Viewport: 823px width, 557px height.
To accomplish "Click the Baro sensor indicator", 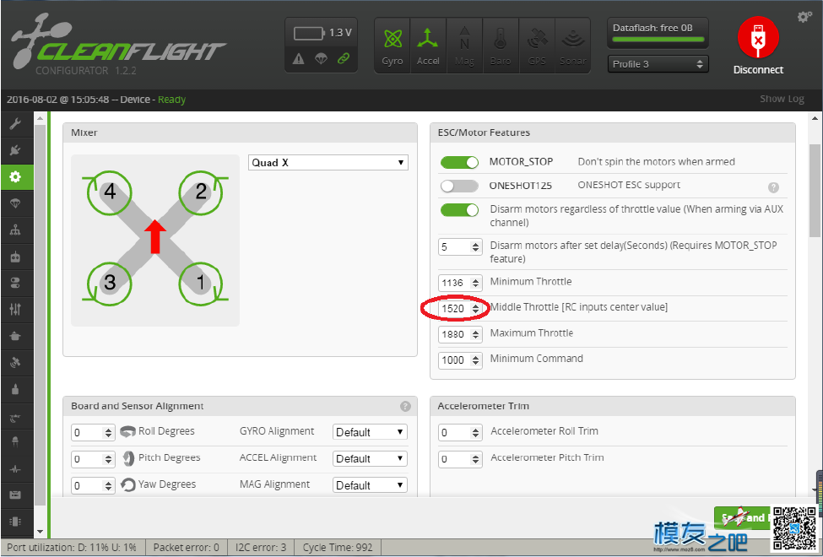I will [501, 46].
